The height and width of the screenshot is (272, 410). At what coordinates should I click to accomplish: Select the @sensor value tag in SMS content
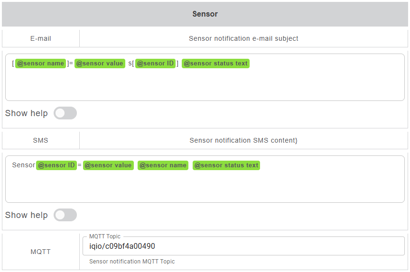[108, 165]
